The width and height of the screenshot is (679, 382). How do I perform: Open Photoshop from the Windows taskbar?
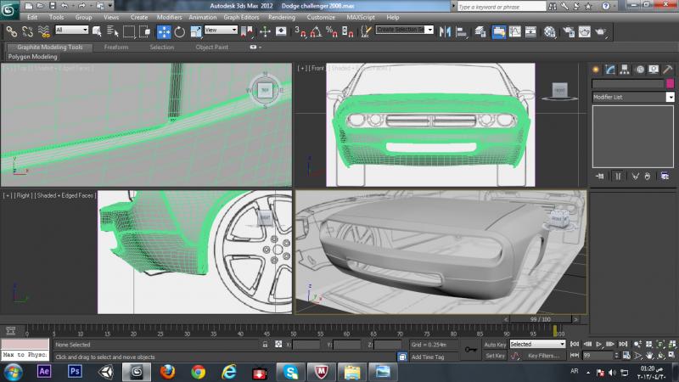pyautogui.click(x=74, y=371)
